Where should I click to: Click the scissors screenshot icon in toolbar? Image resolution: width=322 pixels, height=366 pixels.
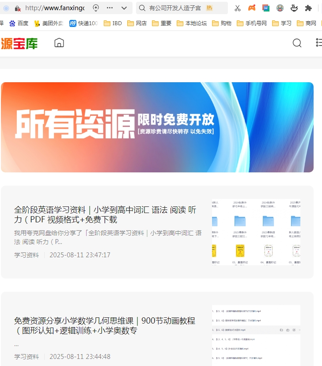click(238, 8)
